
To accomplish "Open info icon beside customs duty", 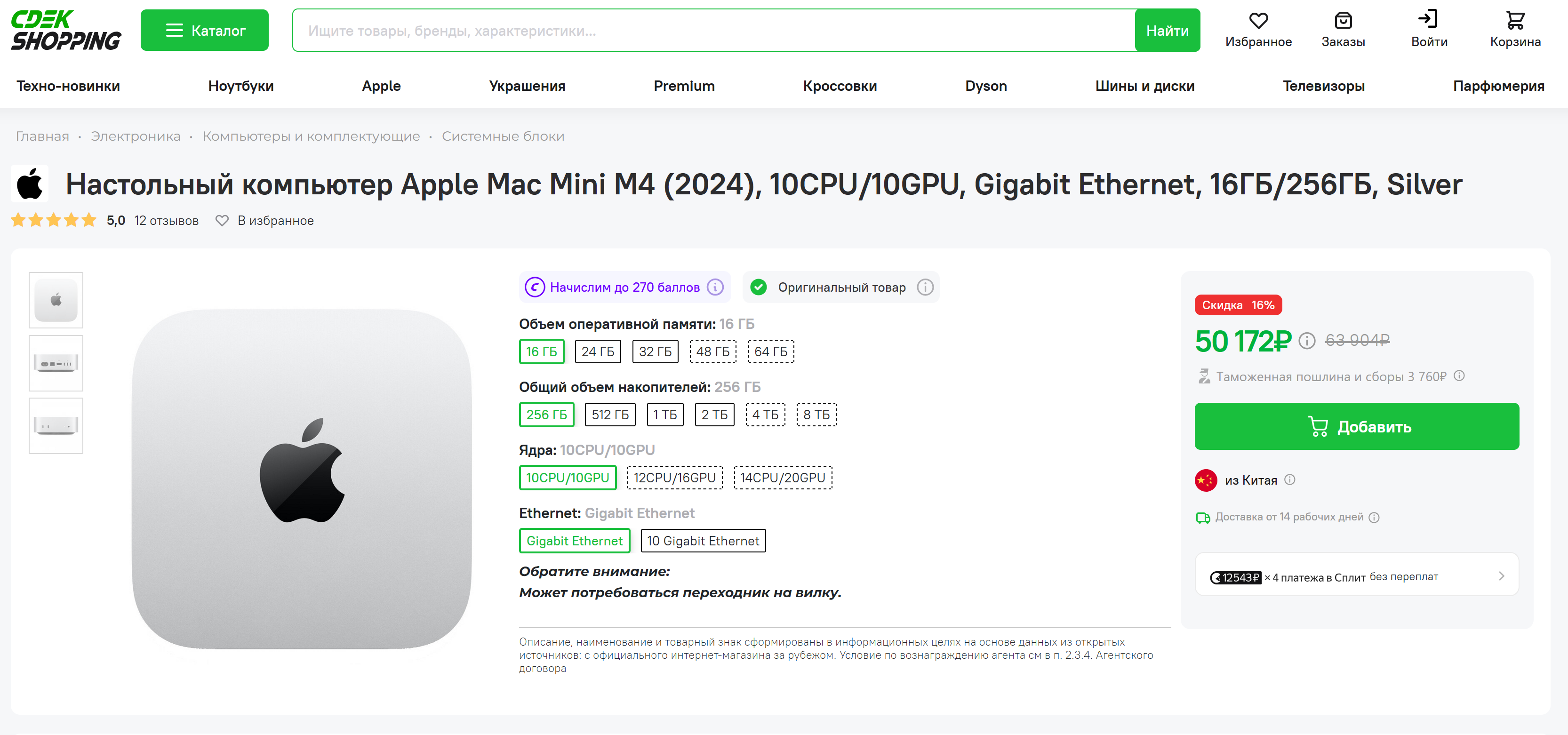I will [x=1460, y=376].
